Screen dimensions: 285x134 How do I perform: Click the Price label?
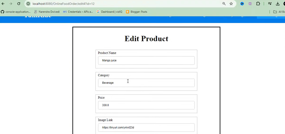click(101, 98)
